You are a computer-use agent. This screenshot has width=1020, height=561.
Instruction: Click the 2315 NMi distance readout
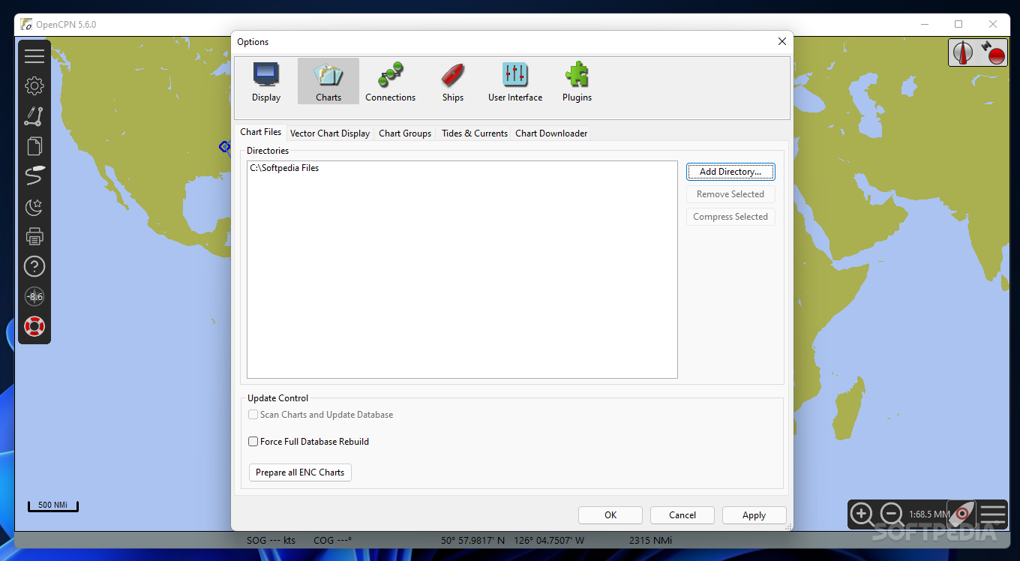coord(650,540)
